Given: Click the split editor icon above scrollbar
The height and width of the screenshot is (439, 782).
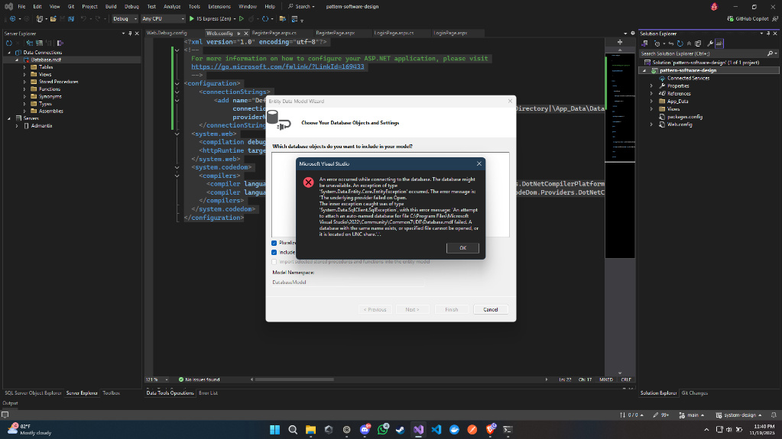Looking at the screenshot, I should point(620,42).
